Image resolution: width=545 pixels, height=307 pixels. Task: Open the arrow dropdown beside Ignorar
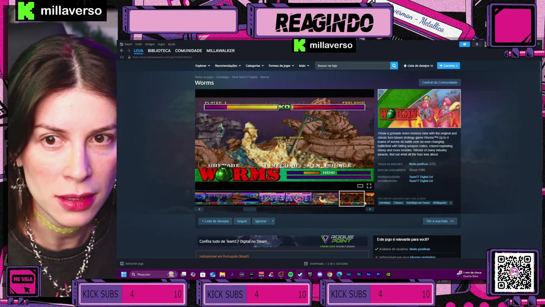[x=272, y=221]
